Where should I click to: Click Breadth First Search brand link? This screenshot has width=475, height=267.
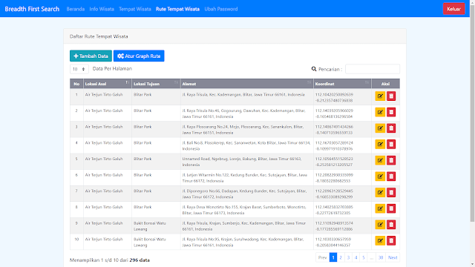coord(32,9)
